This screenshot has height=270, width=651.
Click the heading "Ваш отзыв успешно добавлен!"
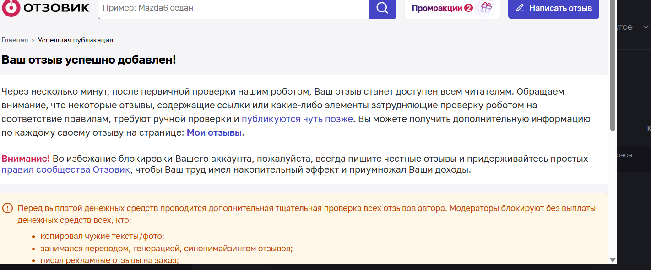click(x=89, y=60)
